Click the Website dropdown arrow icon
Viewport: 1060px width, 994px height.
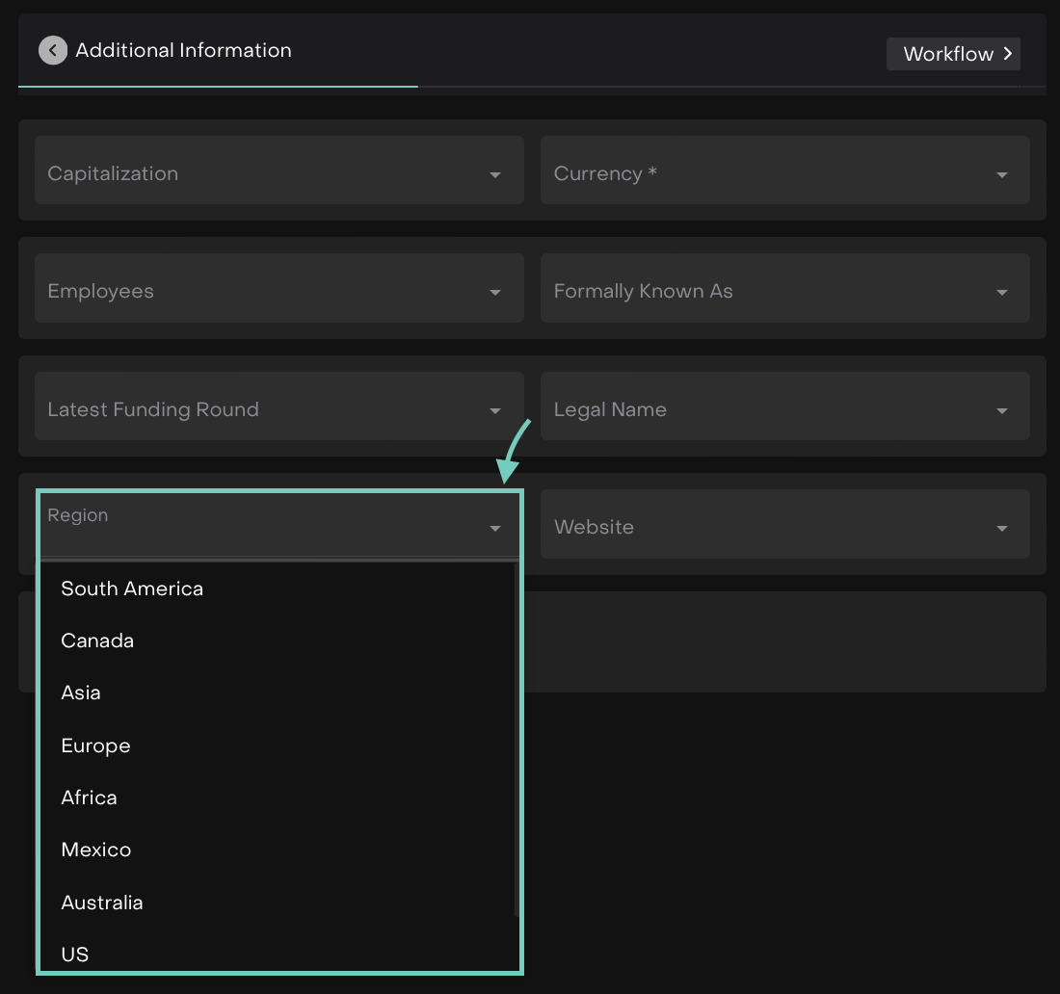pos(1001,528)
